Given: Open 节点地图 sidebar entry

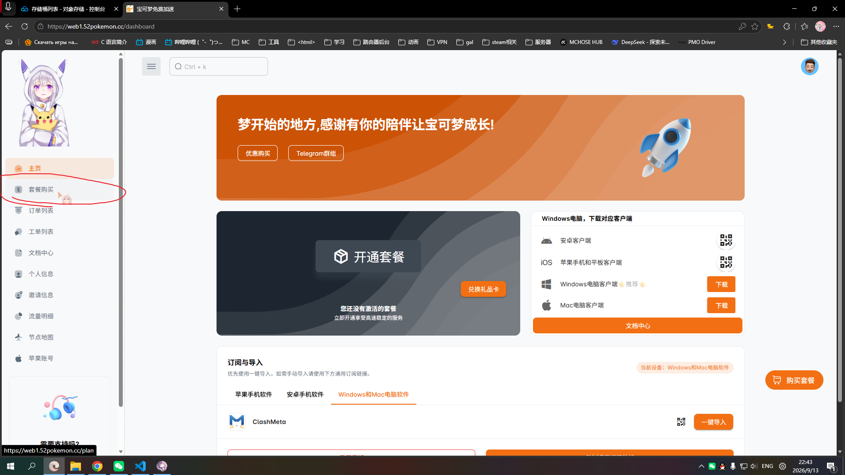Looking at the screenshot, I should coord(59,337).
